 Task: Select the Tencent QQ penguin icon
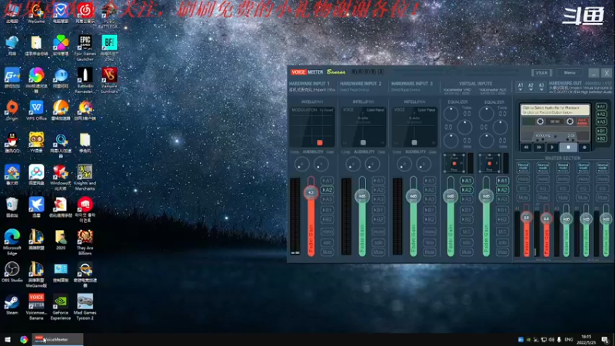[x=12, y=143]
